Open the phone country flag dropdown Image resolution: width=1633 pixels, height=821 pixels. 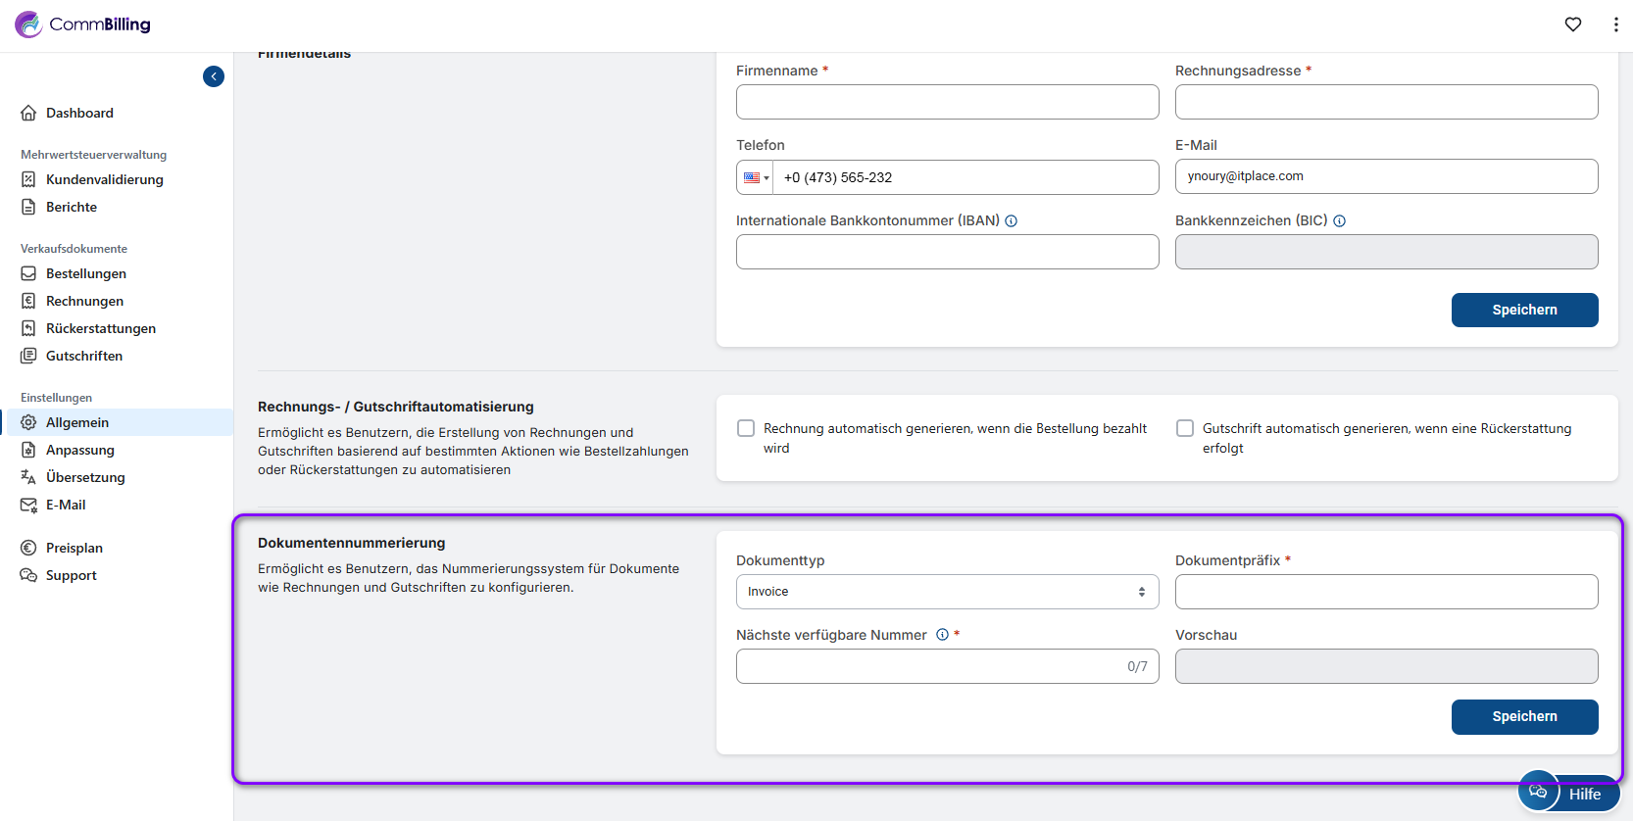(756, 177)
